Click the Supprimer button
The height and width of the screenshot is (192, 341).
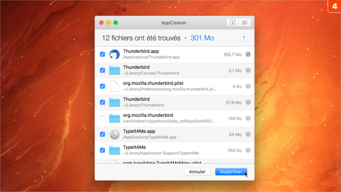pos(231,172)
